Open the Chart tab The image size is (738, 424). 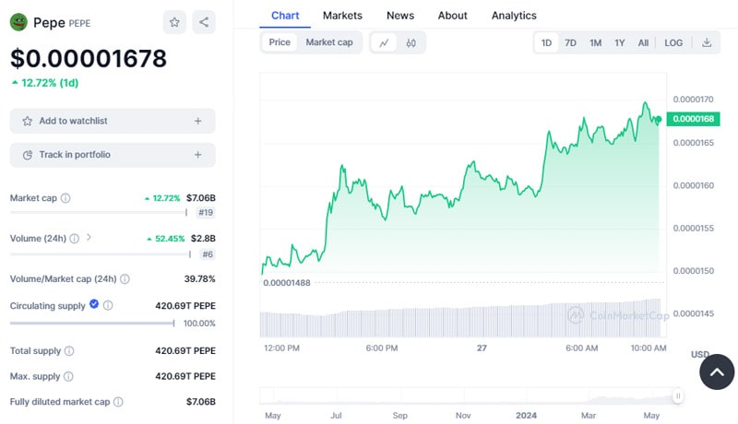tap(285, 16)
